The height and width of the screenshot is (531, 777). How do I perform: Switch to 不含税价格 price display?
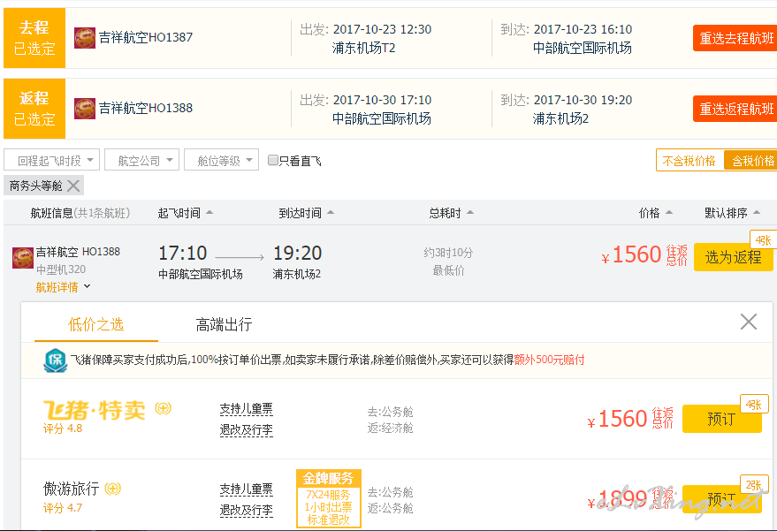pos(689,161)
